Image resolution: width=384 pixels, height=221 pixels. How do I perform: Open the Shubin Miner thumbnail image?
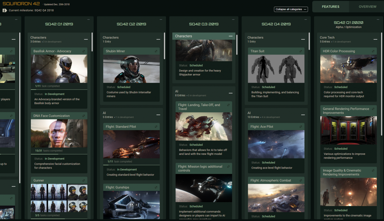131,69
